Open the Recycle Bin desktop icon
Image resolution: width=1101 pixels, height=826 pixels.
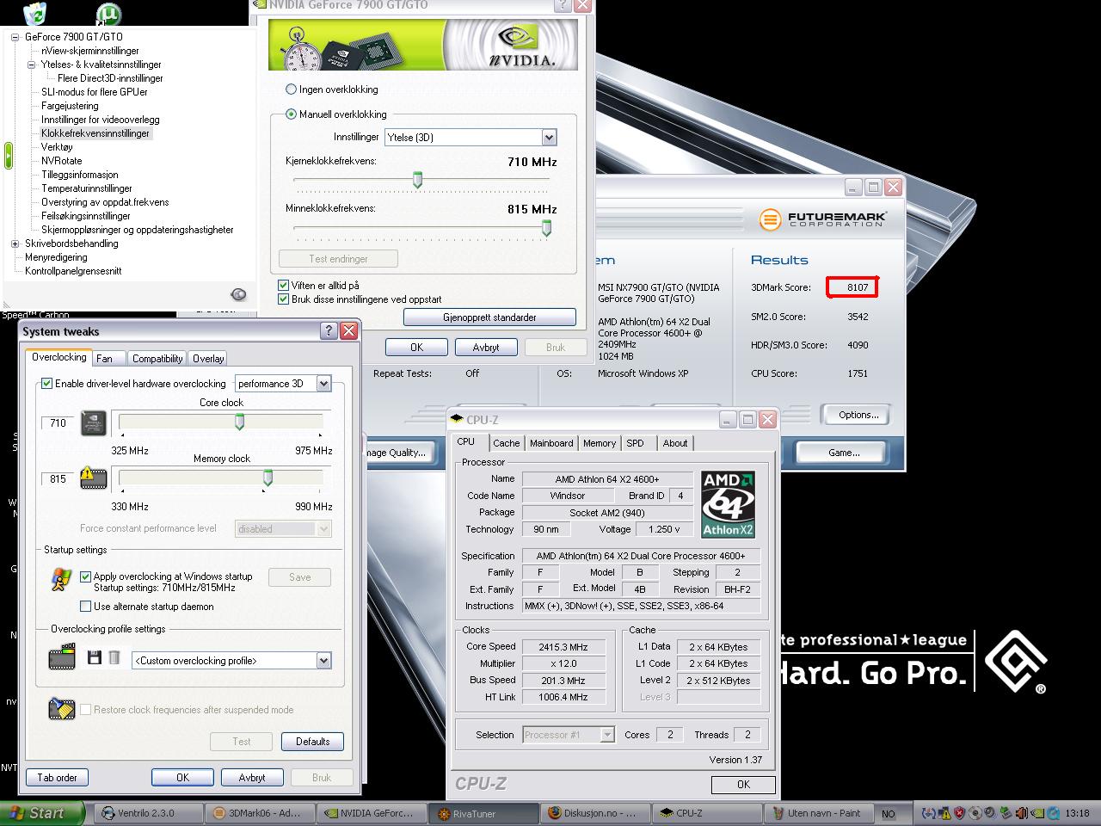click(x=35, y=13)
